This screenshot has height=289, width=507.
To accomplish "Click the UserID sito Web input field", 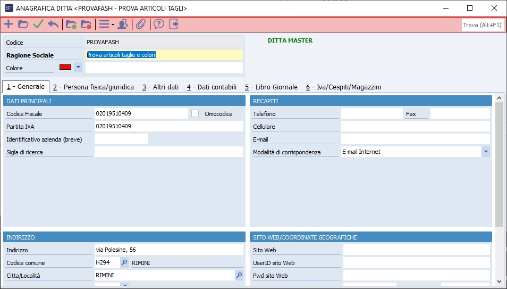I will coord(417,263).
